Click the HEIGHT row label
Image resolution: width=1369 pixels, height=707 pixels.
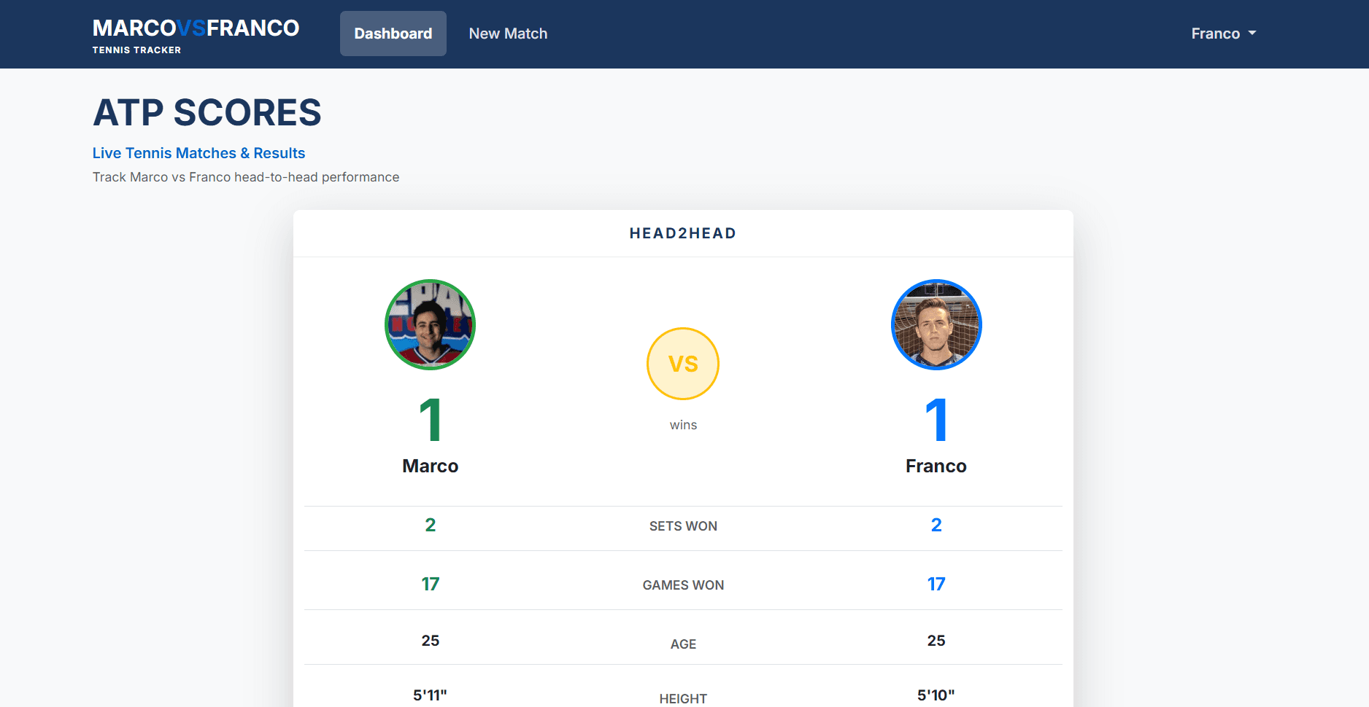[x=683, y=698]
